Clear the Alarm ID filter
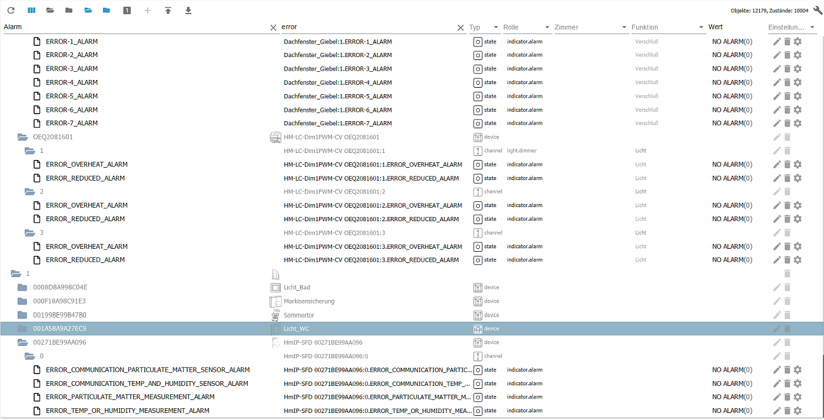The image size is (824, 420). tap(273, 28)
